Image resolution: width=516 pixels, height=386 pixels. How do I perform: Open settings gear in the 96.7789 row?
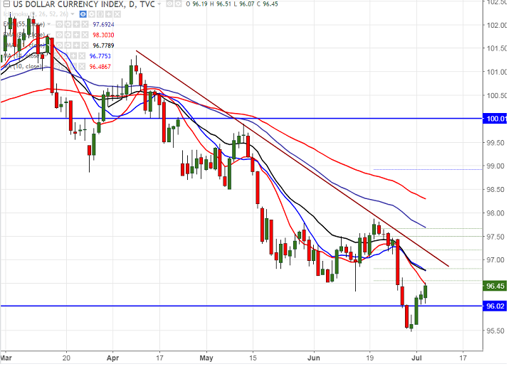68,45
